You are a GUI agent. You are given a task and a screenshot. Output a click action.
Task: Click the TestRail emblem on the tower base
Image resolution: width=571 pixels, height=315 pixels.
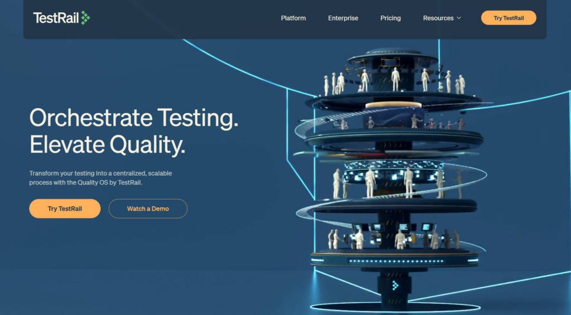pyautogui.click(x=395, y=285)
